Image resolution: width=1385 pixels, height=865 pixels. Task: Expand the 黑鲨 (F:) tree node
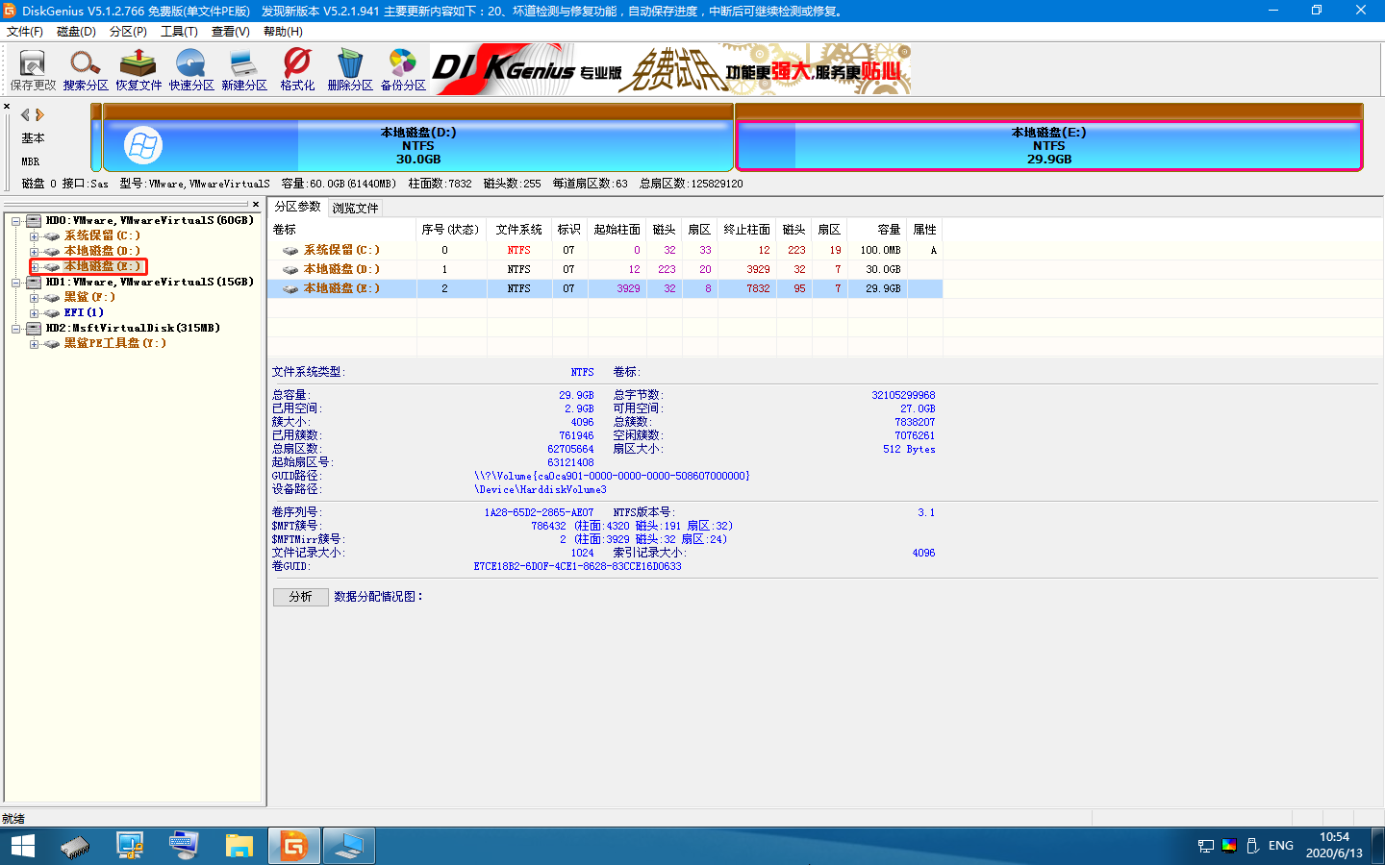35,298
